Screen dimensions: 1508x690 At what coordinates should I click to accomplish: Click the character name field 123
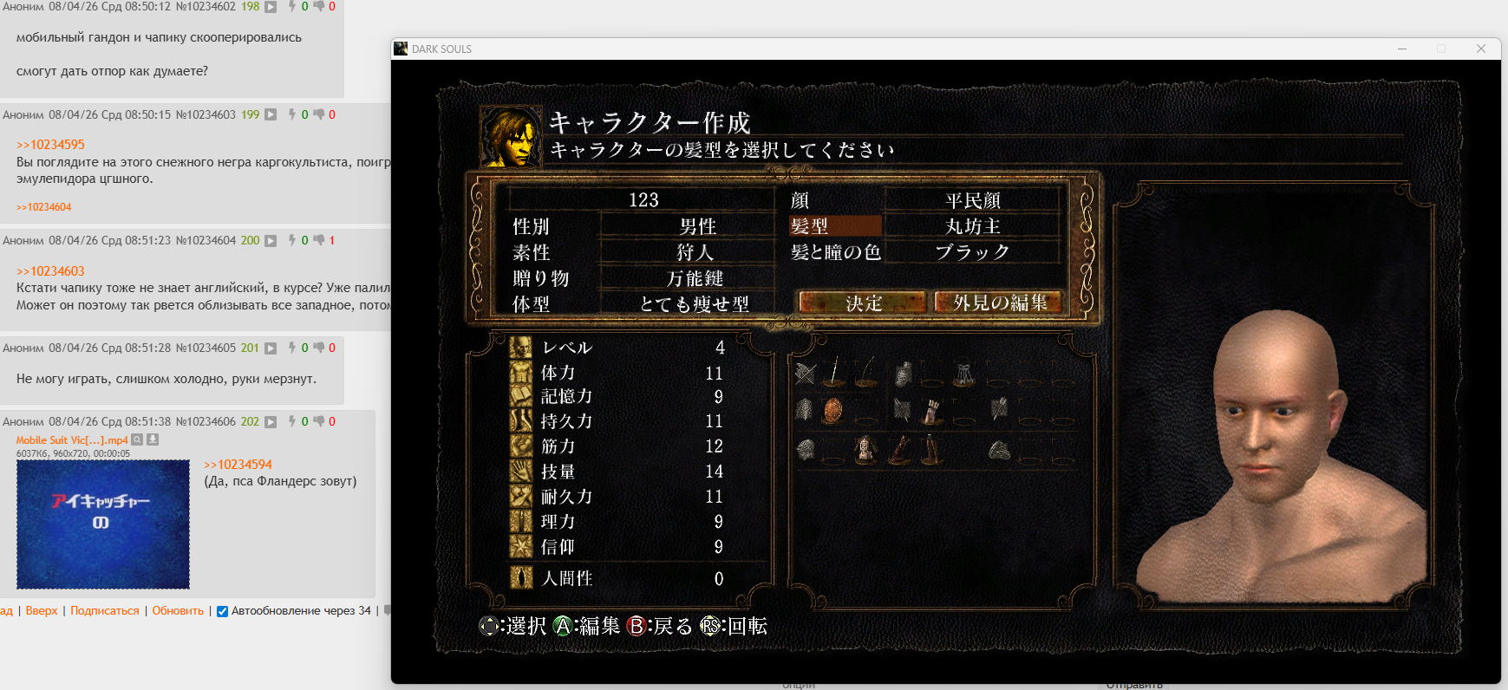pos(643,200)
